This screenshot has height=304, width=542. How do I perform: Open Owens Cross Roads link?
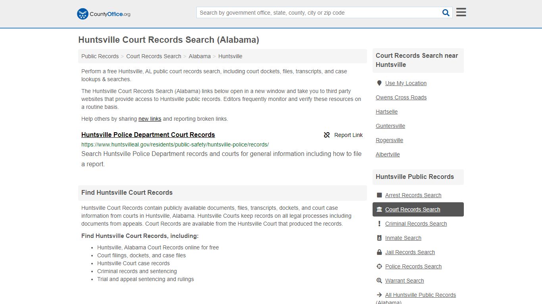(x=401, y=97)
